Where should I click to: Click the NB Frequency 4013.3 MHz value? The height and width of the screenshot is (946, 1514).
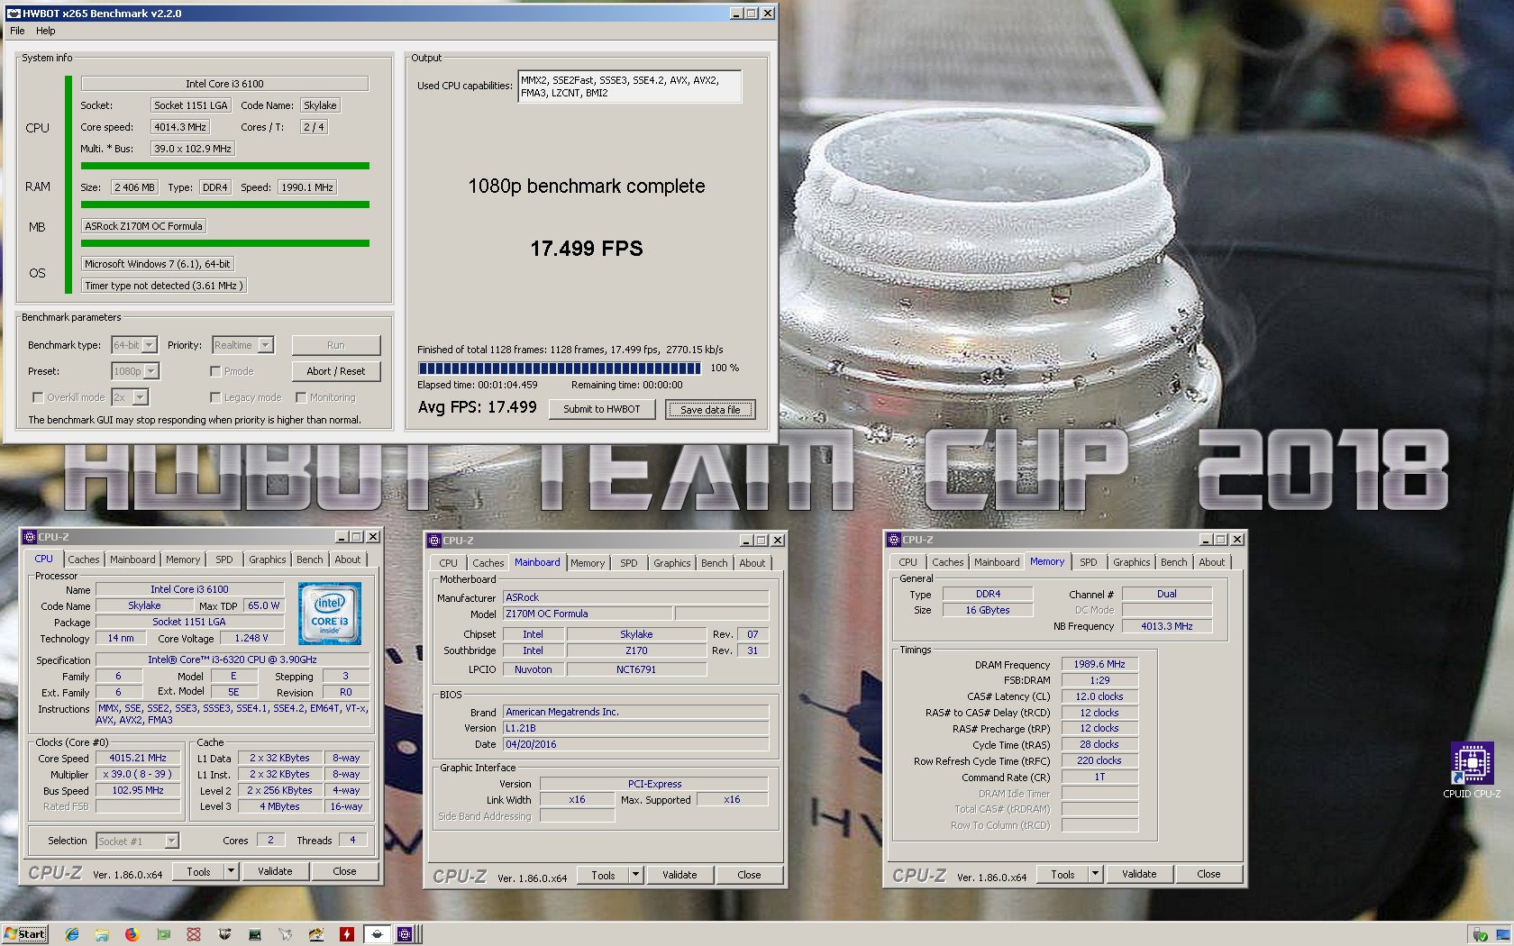click(1167, 626)
